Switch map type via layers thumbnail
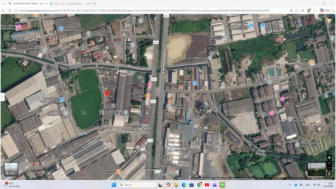 pyautogui.click(x=11, y=169)
